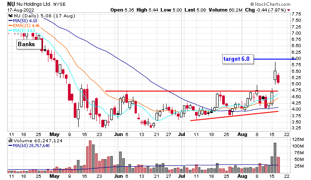Image resolution: width=311 pixels, height=180 pixels.
Task: Click the 50M volume axis label
Action: tap(299, 160)
